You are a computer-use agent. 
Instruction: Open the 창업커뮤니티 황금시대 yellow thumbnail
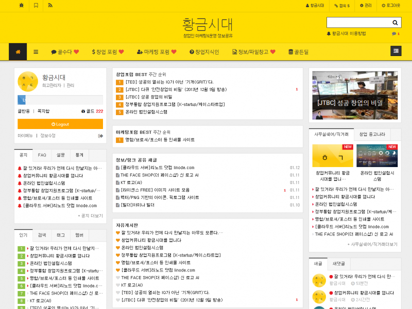[333, 156]
